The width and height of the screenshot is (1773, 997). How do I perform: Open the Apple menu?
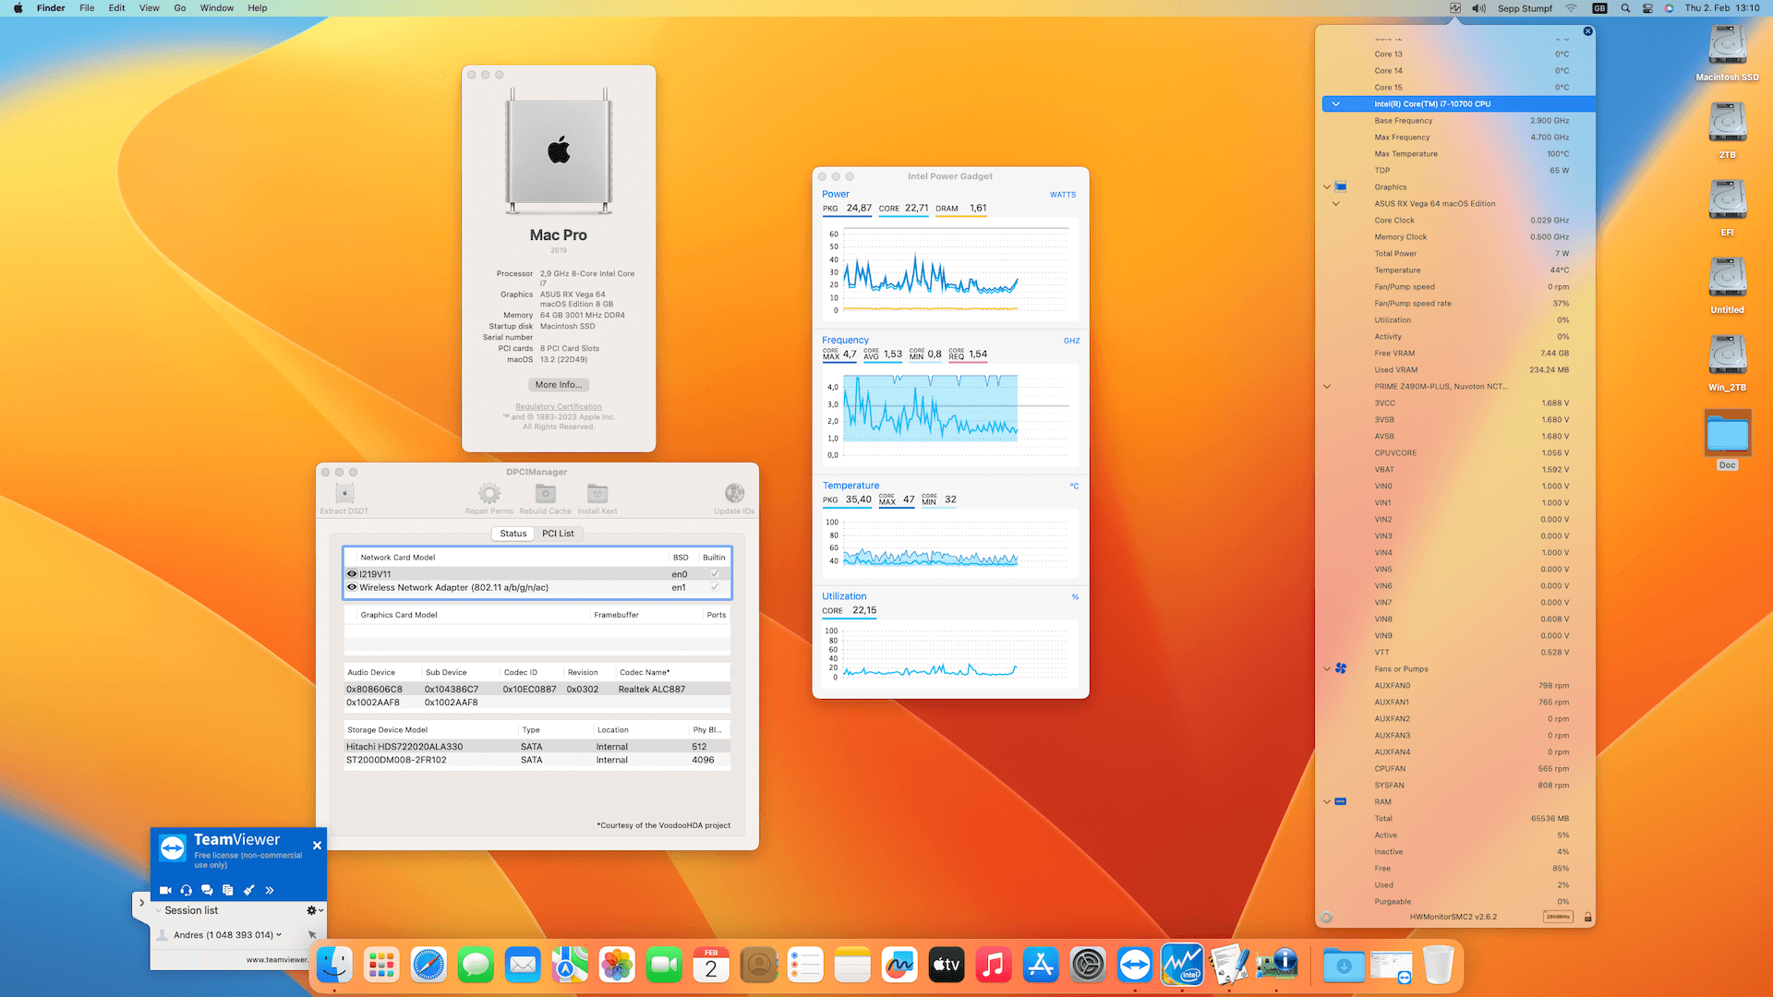[x=18, y=8]
